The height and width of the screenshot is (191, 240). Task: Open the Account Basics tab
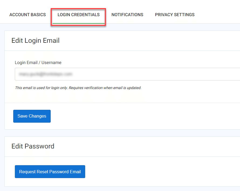point(28,15)
